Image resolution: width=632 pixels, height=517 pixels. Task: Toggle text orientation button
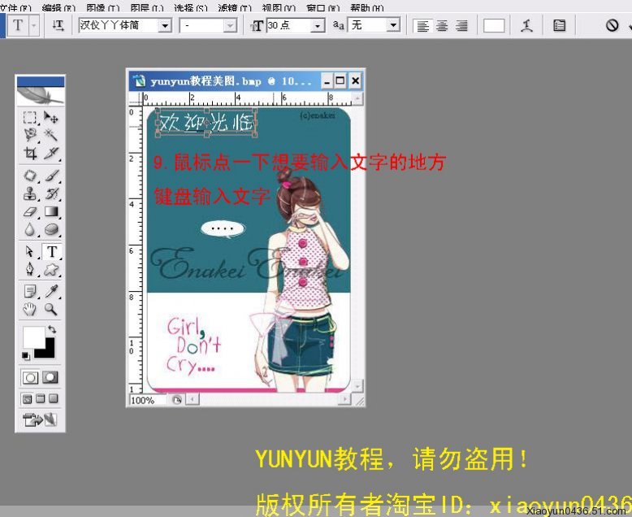pyautogui.click(x=58, y=26)
